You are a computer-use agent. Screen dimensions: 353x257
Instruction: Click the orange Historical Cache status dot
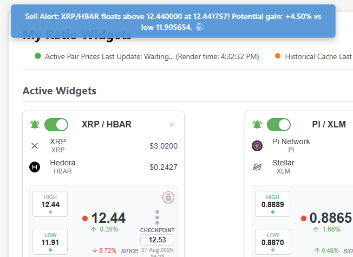(x=278, y=56)
